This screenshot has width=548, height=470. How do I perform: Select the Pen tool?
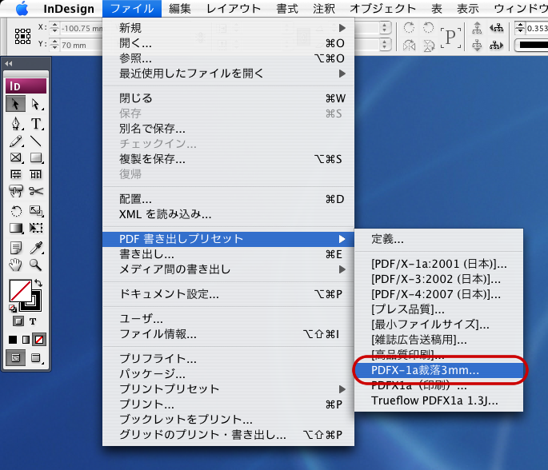15,124
